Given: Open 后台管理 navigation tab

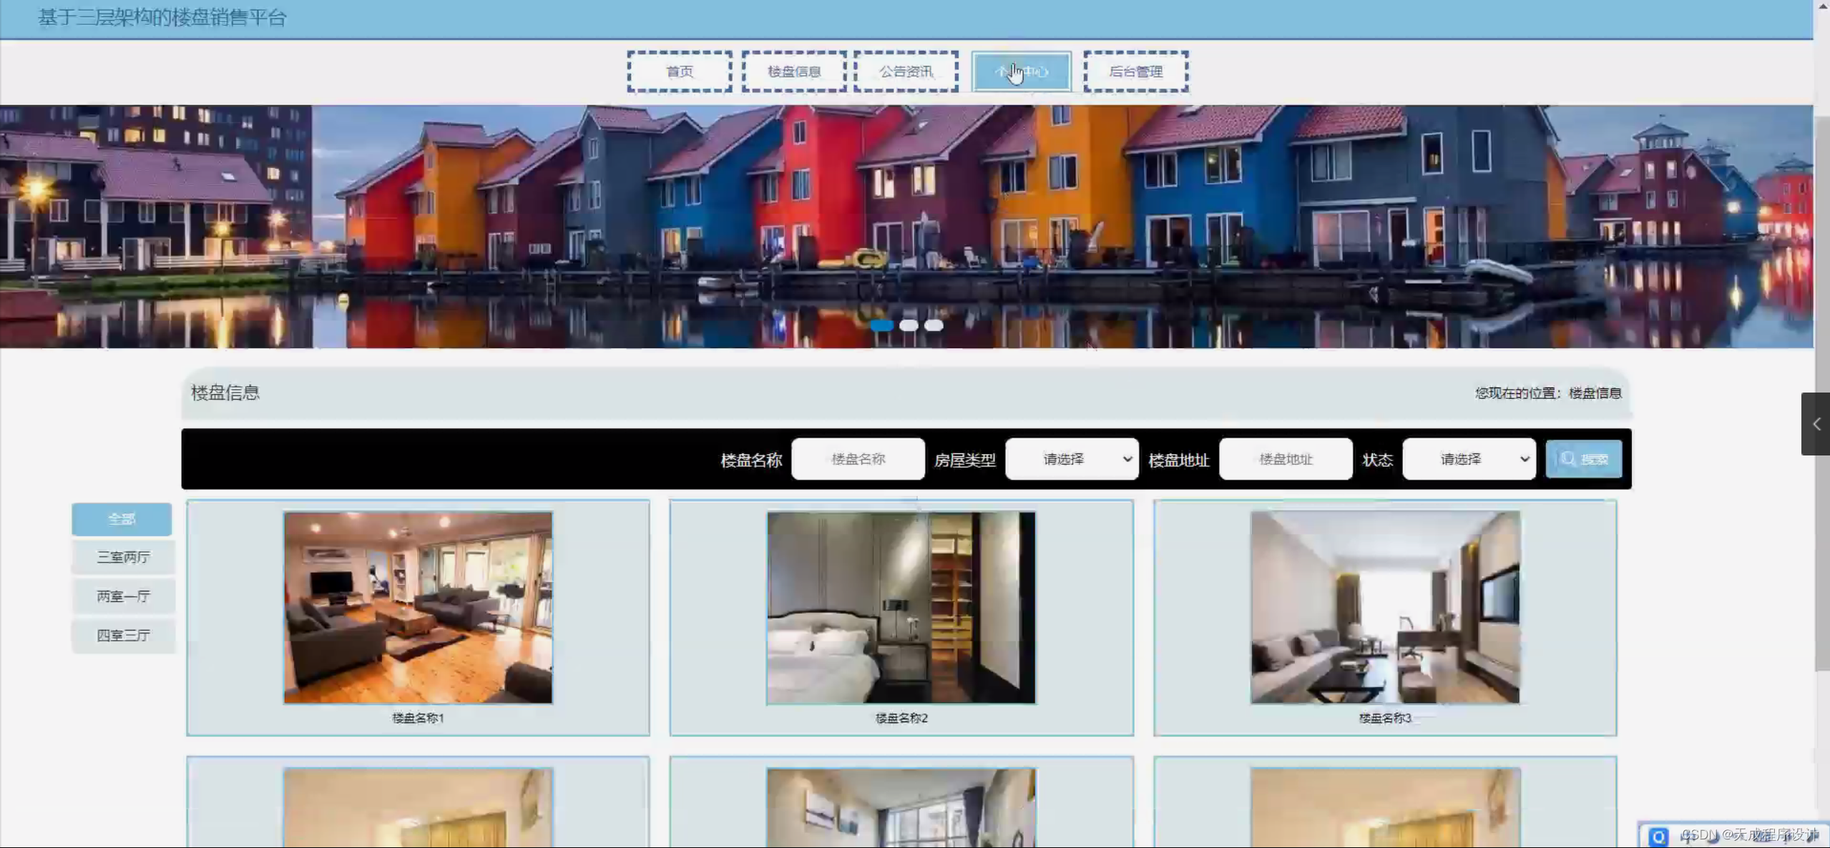Looking at the screenshot, I should pyautogui.click(x=1135, y=72).
